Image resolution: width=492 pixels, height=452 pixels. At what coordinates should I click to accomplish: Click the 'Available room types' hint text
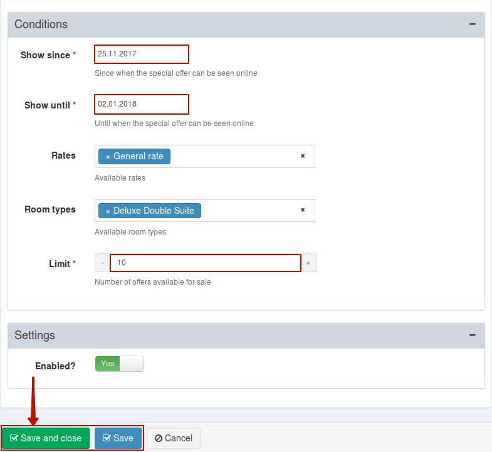click(x=130, y=232)
